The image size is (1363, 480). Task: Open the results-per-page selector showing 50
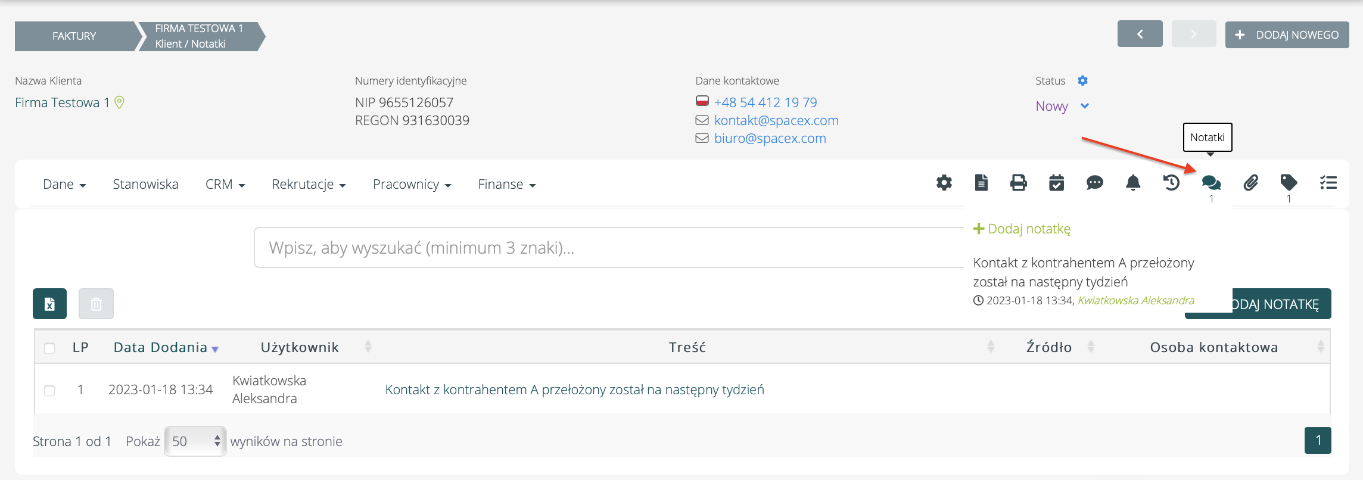coord(195,441)
